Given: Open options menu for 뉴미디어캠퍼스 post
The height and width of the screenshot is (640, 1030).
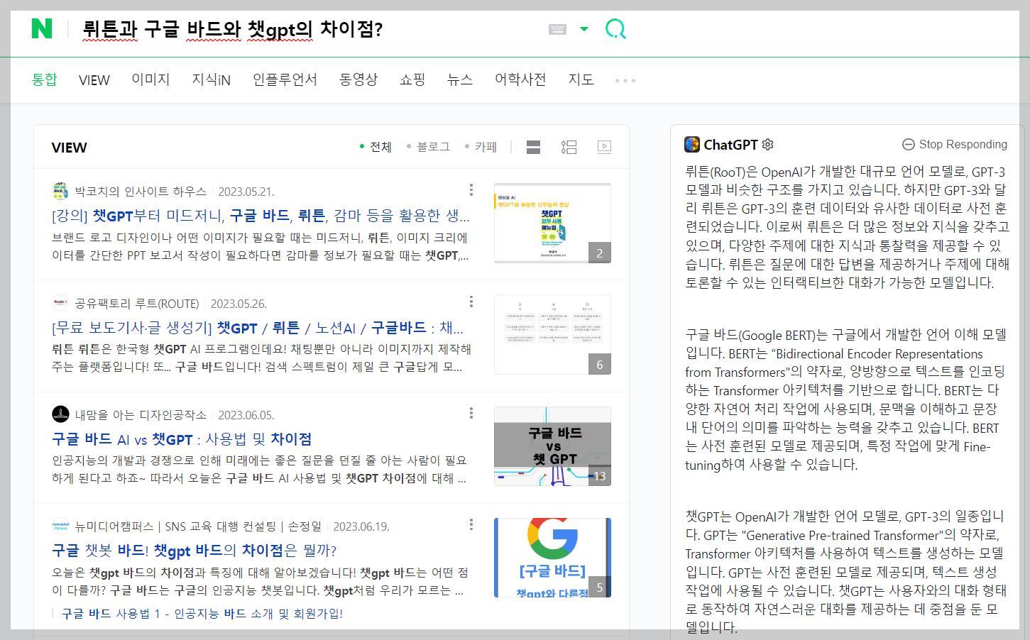Looking at the screenshot, I should 471,524.
